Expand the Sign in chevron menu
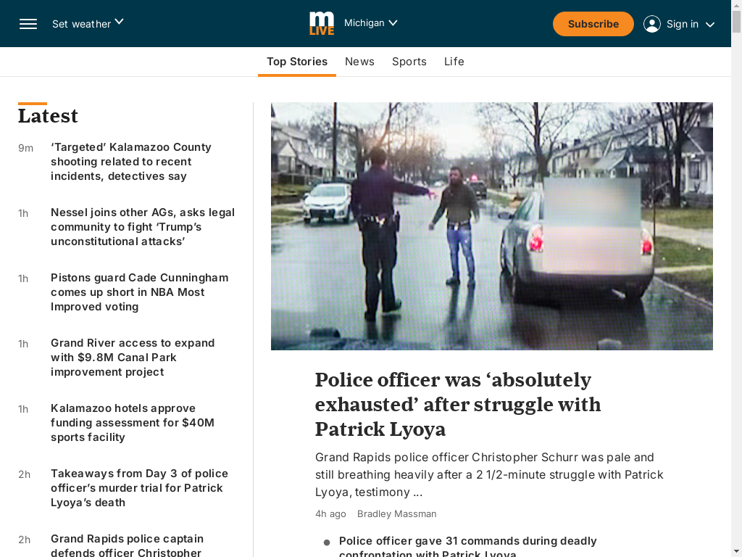Viewport: 742px width, 557px height. click(710, 24)
